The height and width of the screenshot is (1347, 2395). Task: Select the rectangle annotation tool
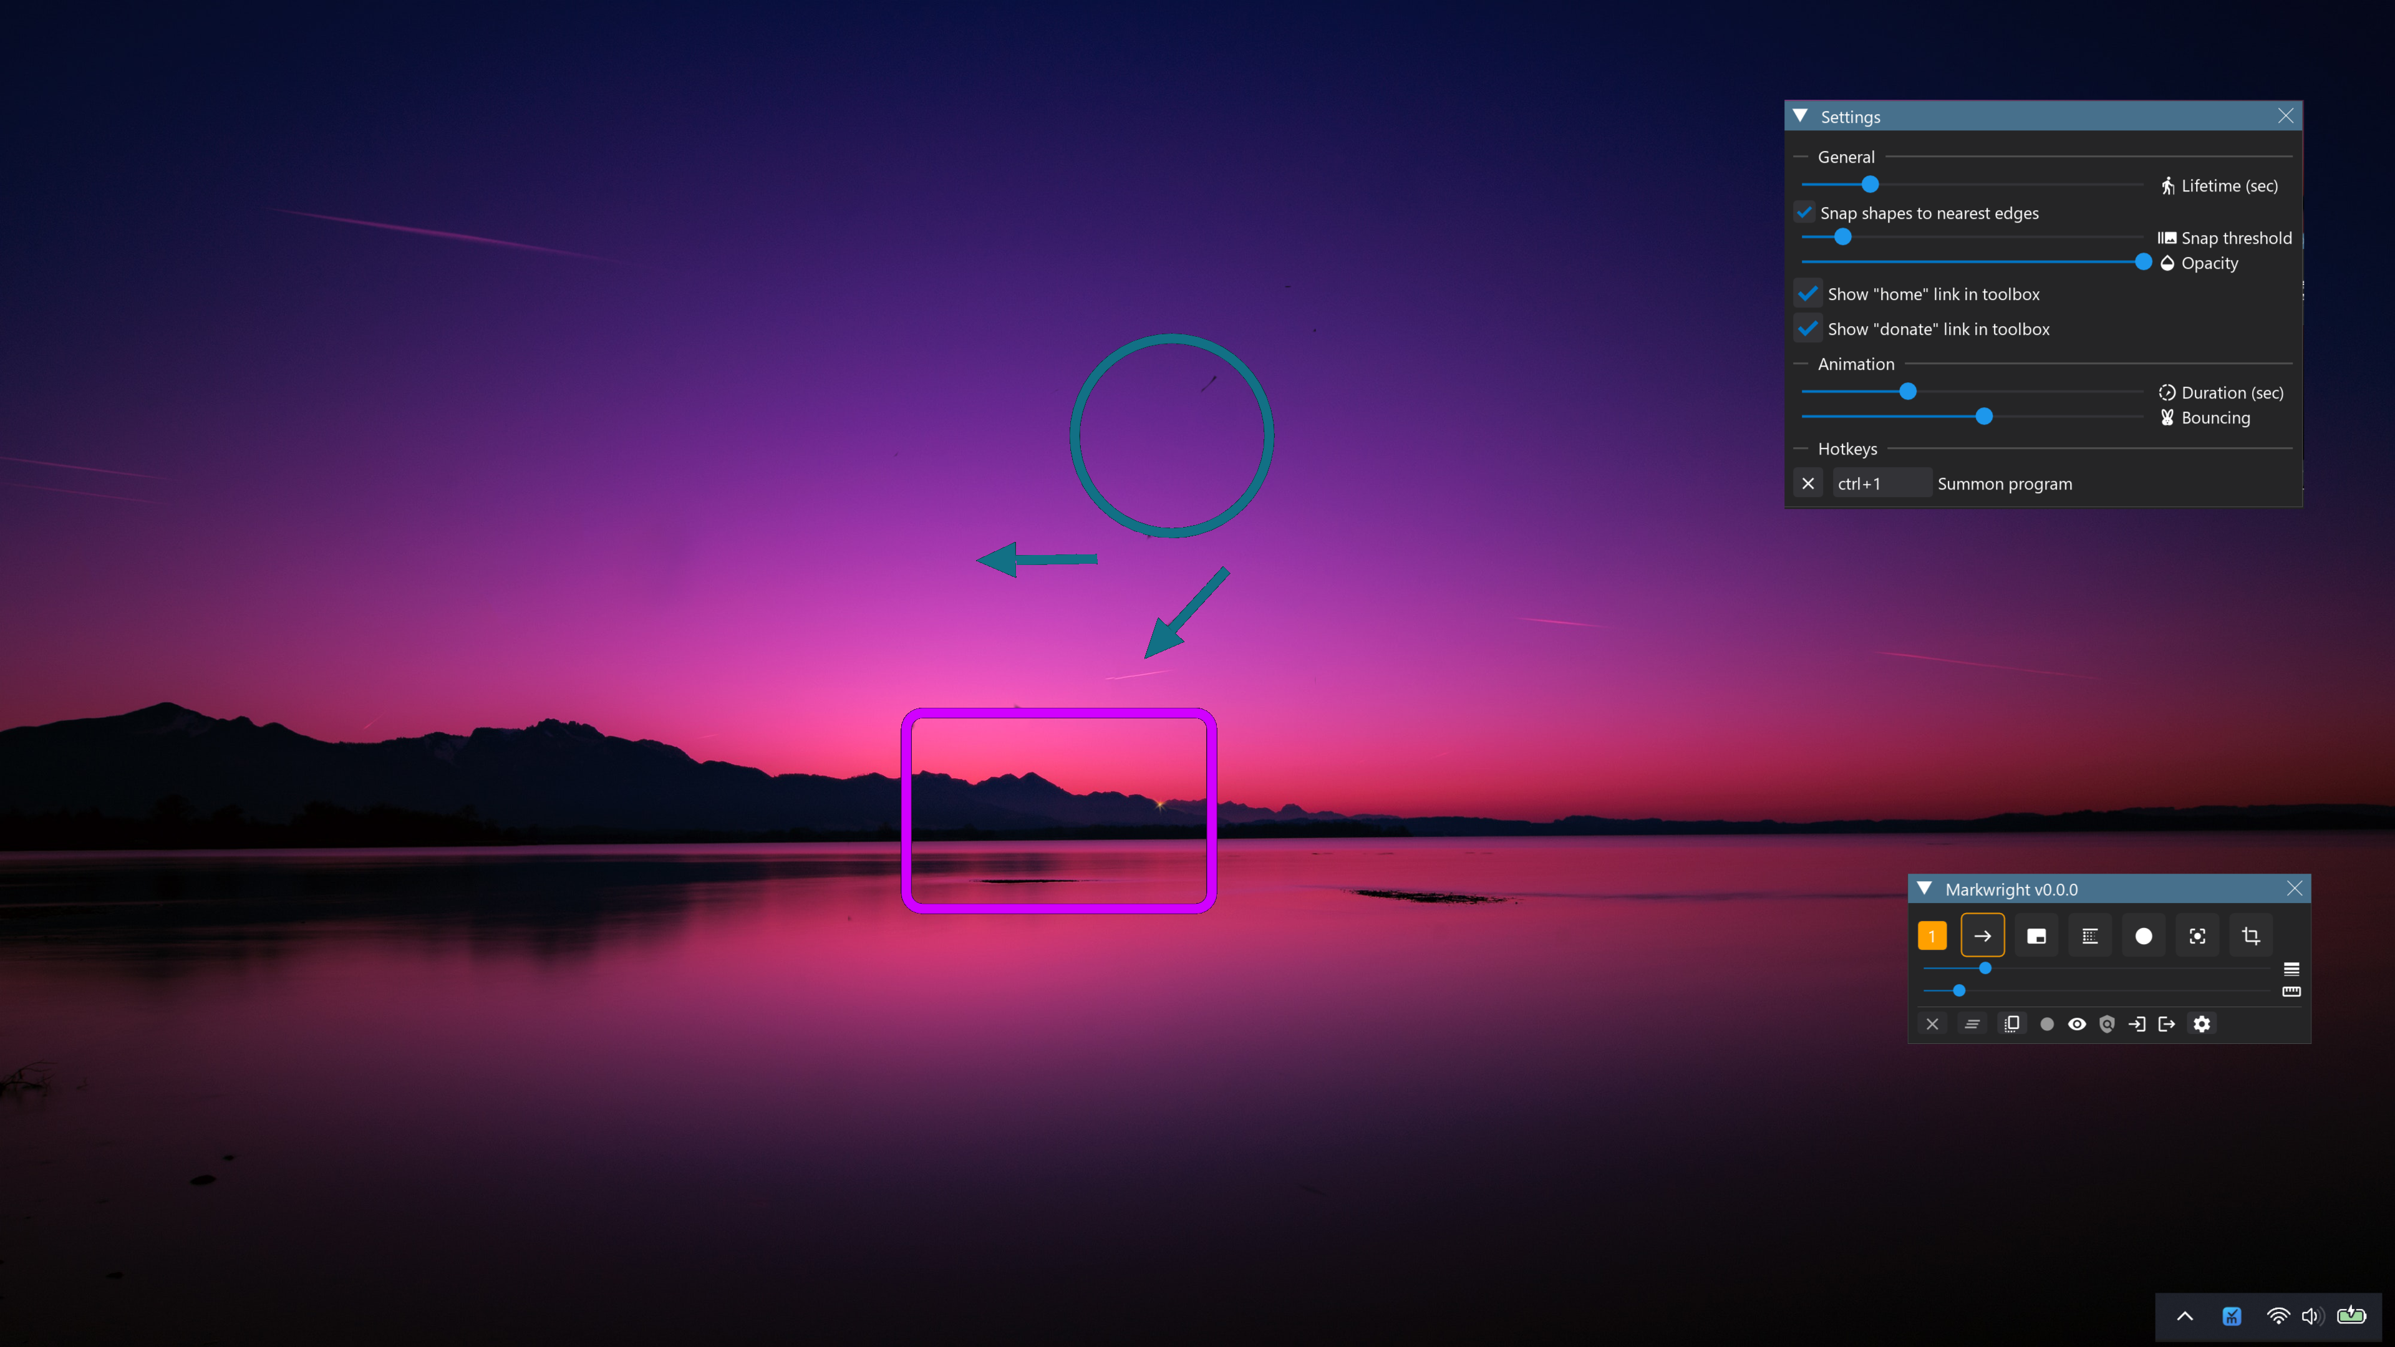tap(2037, 936)
